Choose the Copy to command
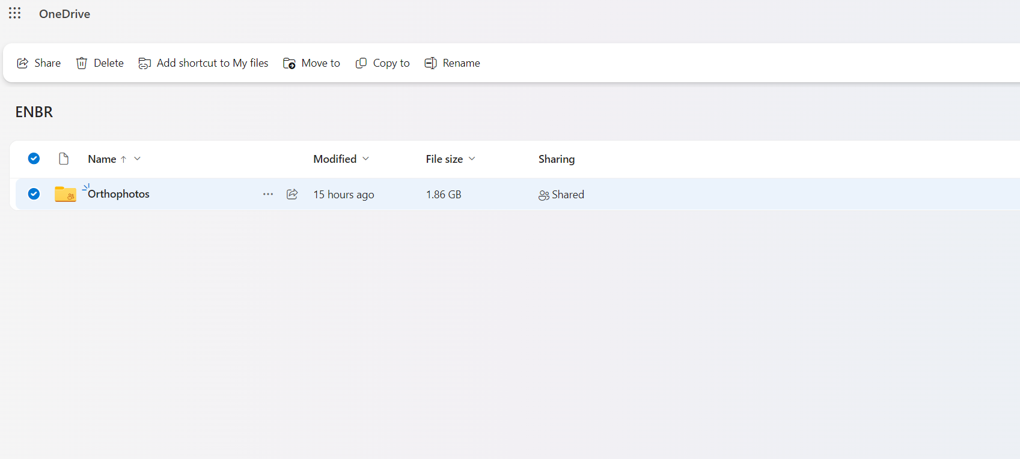The height and width of the screenshot is (459, 1020). point(383,63)
